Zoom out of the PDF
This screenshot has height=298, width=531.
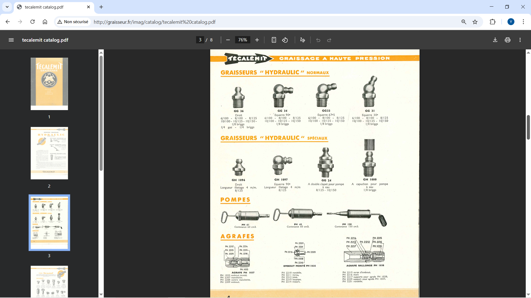pos(228,40)
